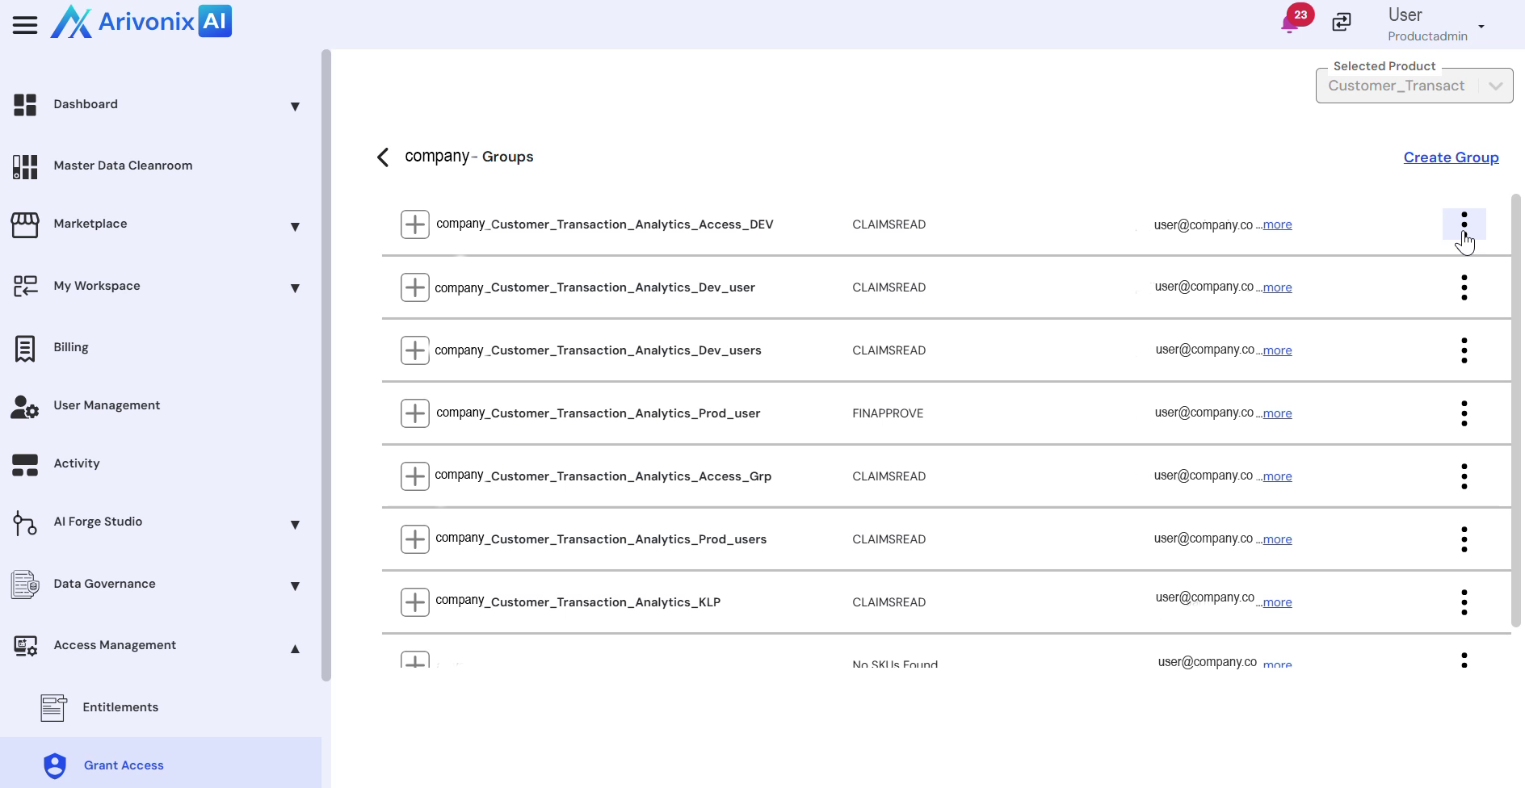
Task: Select Entitlements in the sidebar
Action: 120,707
